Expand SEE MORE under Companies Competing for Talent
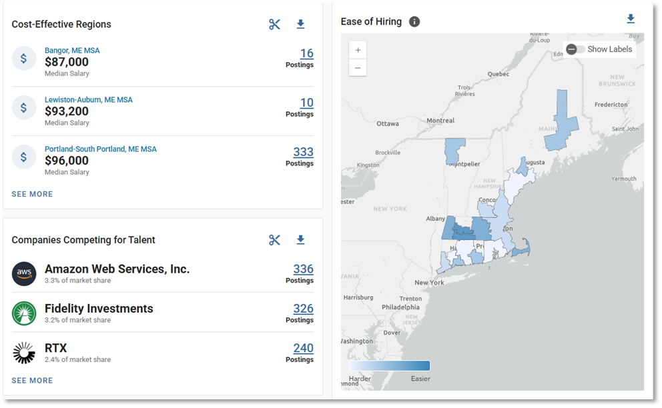662x408 pixels. (x=32, y=380)
